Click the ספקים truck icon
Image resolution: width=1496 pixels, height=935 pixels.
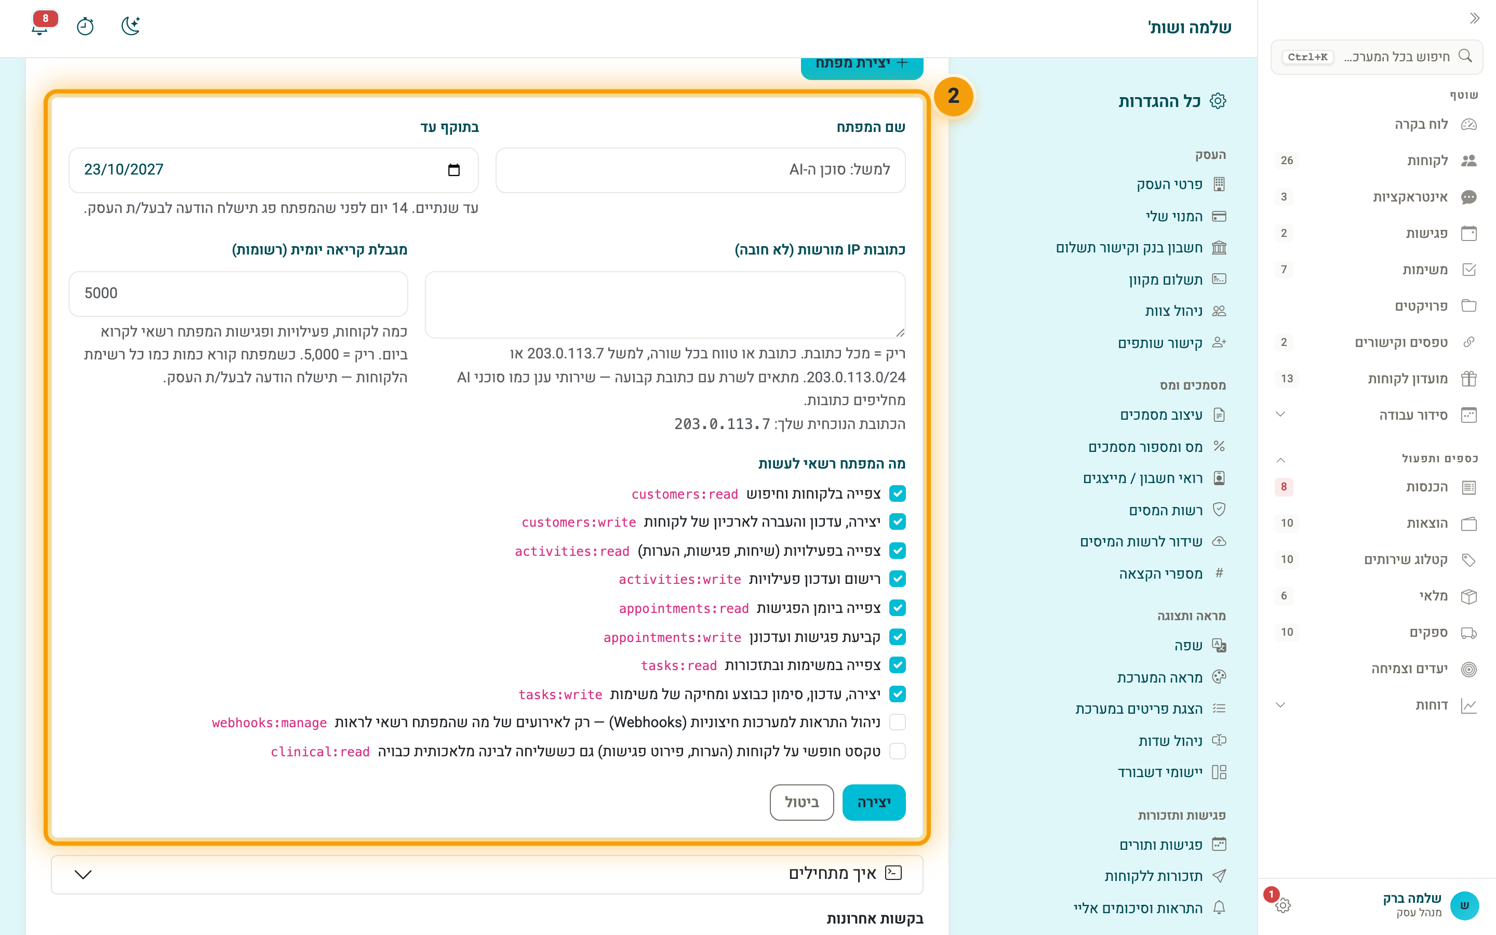pyautogui.click(x=1469, y=633)
